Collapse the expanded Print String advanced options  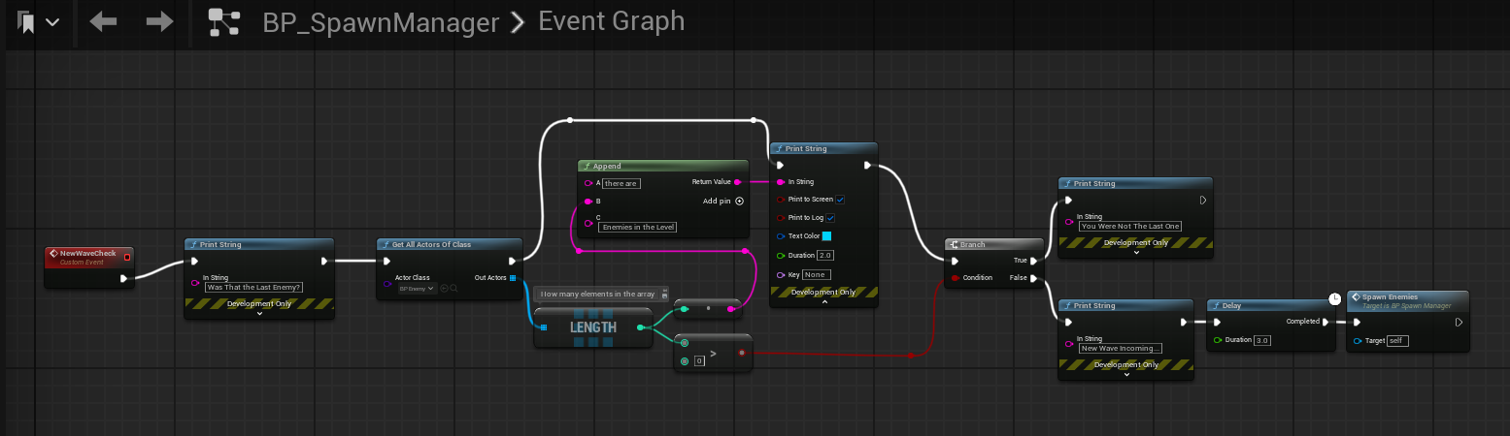click(824, 301)
